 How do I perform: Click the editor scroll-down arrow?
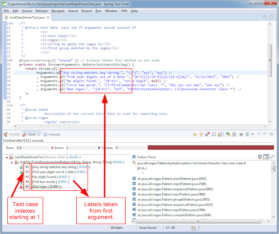[270, 122]
